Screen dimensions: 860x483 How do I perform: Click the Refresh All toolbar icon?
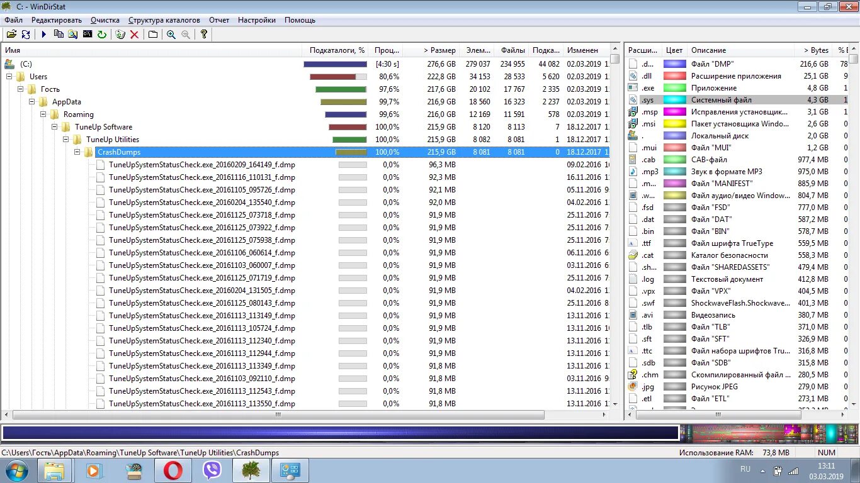pos(26,35)
